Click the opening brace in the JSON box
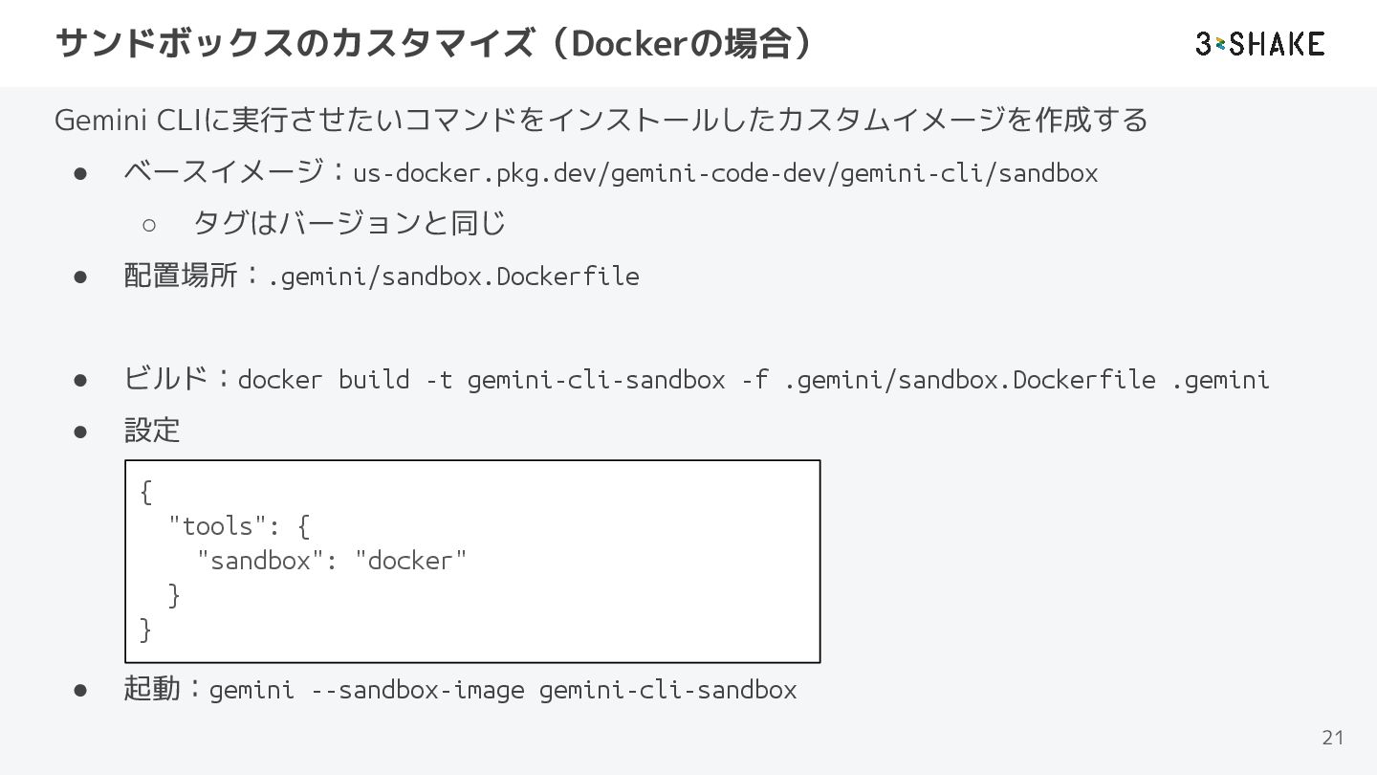The width and height of the screenshot is (1377, 775). coord(145,492)
